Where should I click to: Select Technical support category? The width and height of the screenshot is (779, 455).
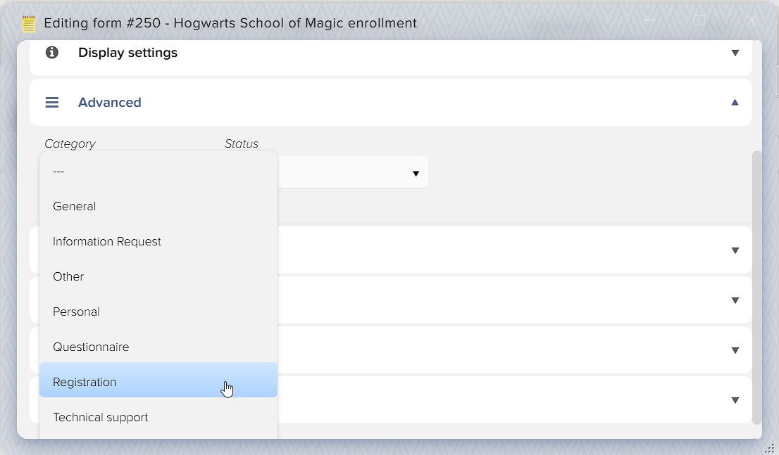click(158, 418)
